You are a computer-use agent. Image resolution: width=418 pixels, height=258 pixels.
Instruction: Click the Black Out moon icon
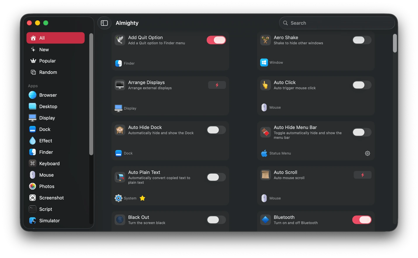[120, 220]
